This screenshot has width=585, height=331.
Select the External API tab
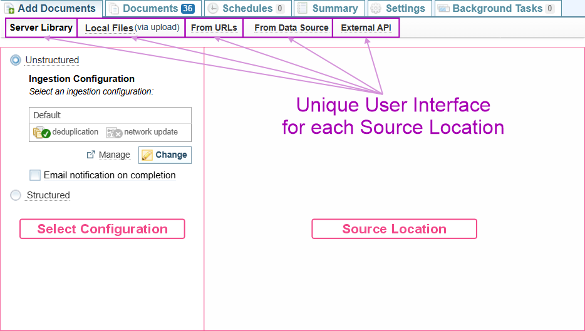pos(366,28)
